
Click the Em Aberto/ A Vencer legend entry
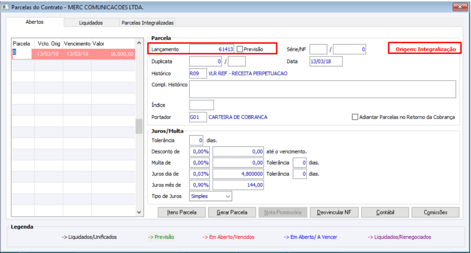[x=311, y=237]
